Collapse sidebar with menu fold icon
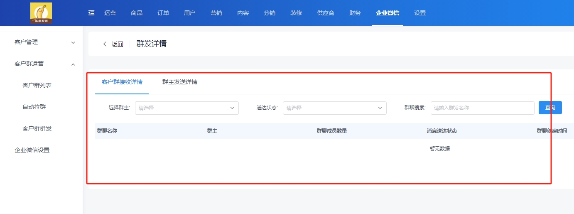 pos(91,13)
